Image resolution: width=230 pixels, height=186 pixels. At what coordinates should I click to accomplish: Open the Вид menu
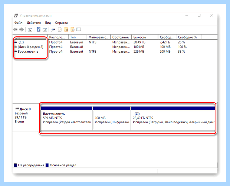click(x=48, y=23)
